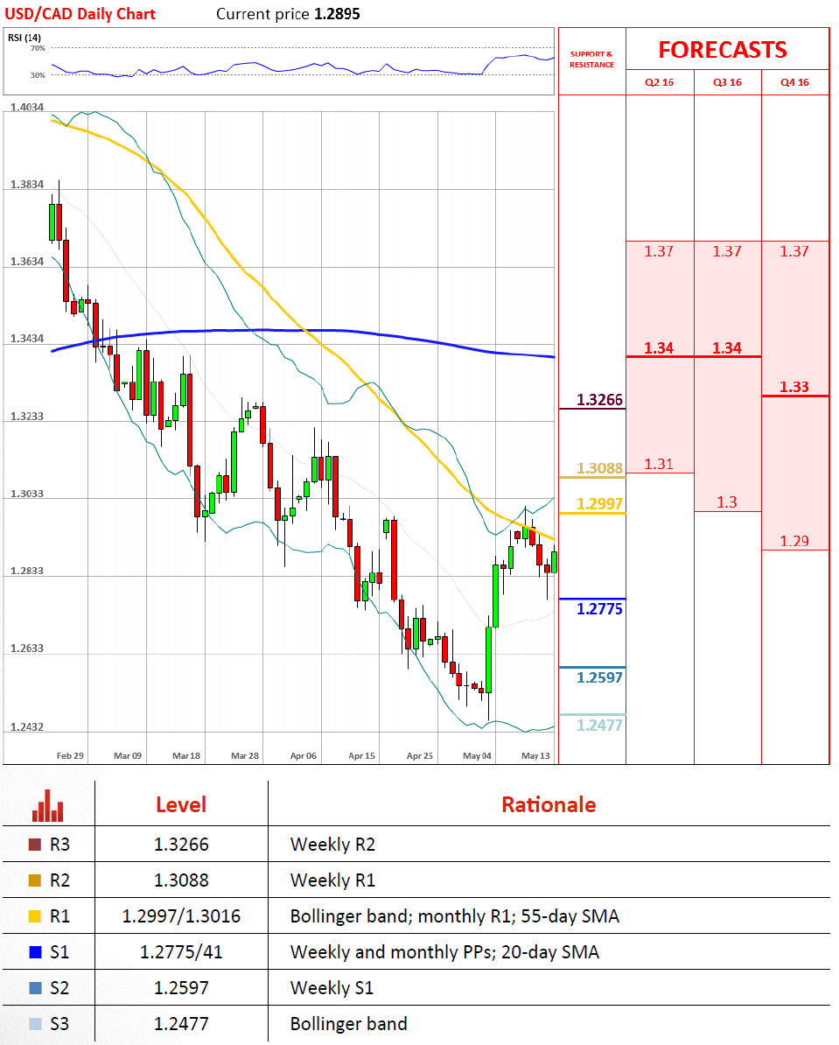This screenshot has width=839, height=1045.
Task: Select the Q2 16 forecast column header
Action: 659,82
